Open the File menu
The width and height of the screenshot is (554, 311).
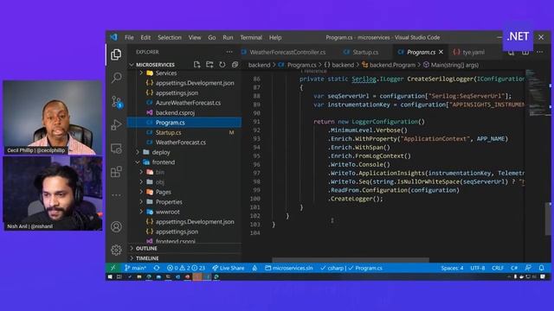[129, 37]
